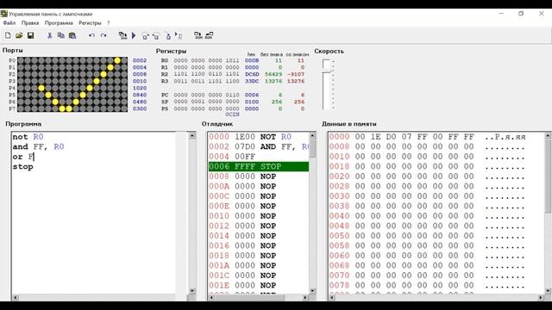Click R3 hex value 33DC
The height and width of the screenshot is (310, 552).
click(252, 81)
